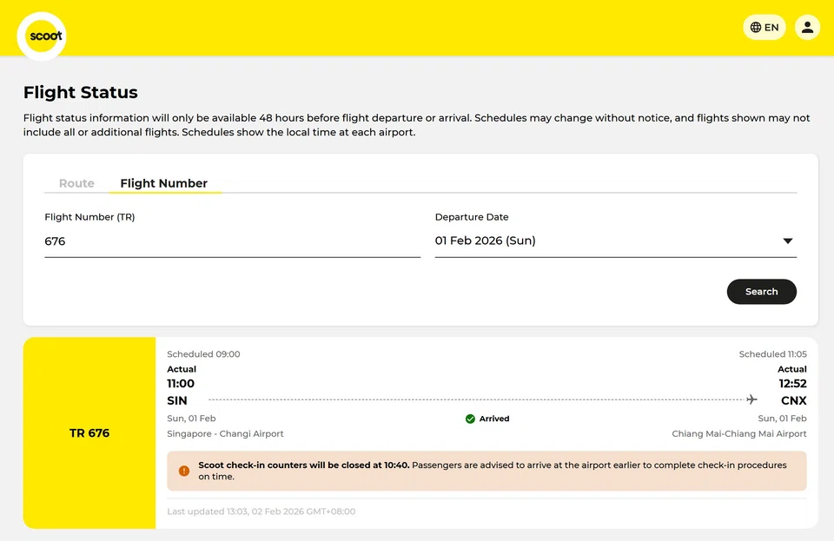Click the Last updated timestamp
The width and height of the screenshot is (834, 541).
pos(261,511)
